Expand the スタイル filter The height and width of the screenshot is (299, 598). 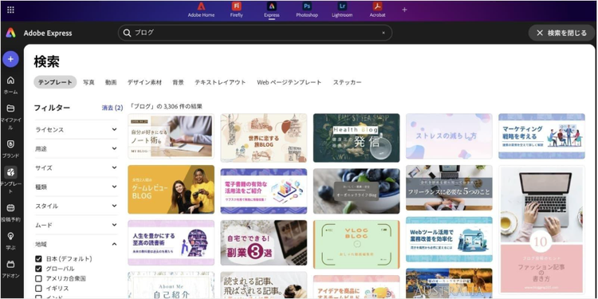coord(77,206)
